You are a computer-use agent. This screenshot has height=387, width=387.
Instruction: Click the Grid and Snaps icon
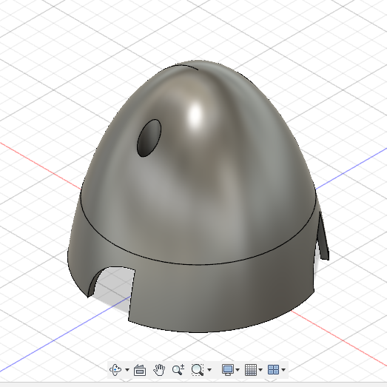[x=251, y=370]
